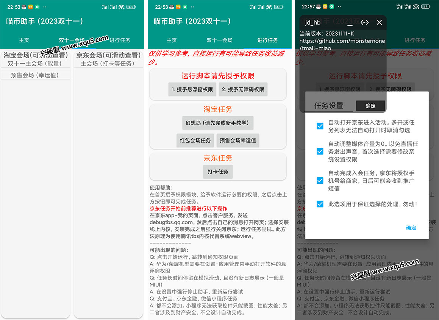The width and height of the screenshot is (439, 320).
Task: Close the jd_hb floating window
Action: 379,22
